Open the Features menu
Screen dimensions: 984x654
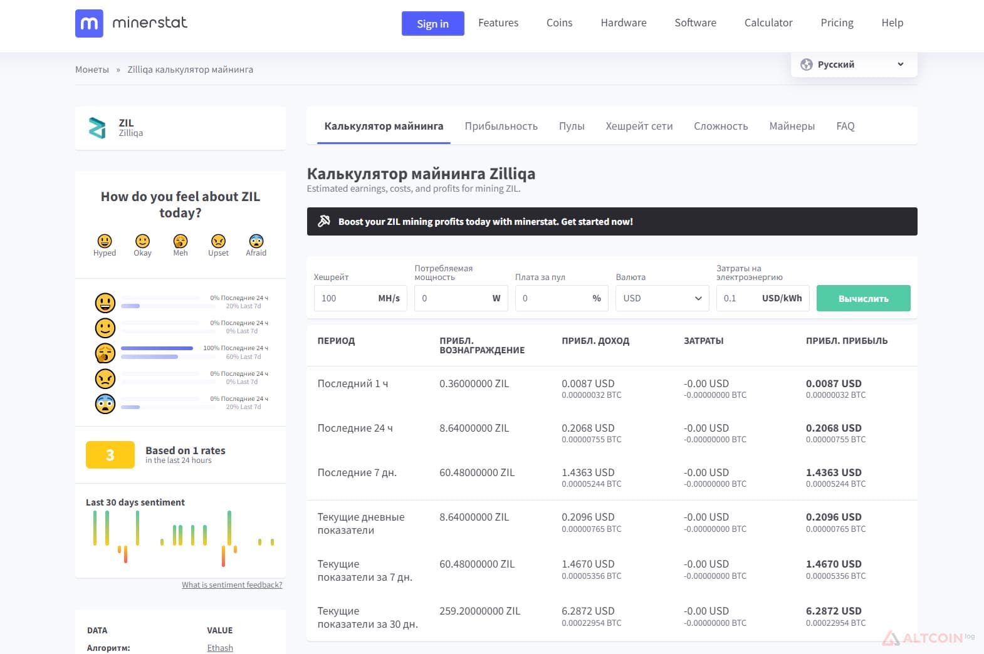[x=498, y=23]
